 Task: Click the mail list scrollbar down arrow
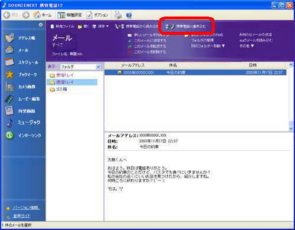coord(291,129)
